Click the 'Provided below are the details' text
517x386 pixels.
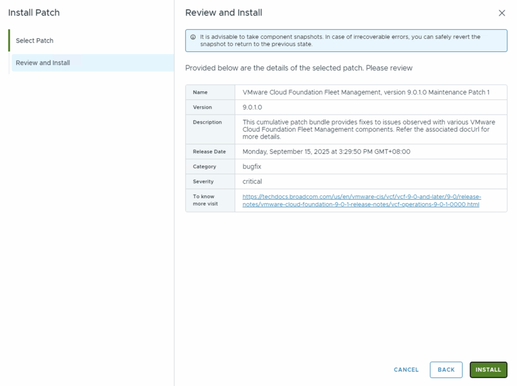pos(298,68)
